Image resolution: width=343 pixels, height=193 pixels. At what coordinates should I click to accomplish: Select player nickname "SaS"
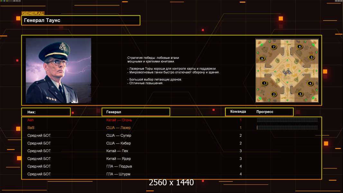click(31, 128)
